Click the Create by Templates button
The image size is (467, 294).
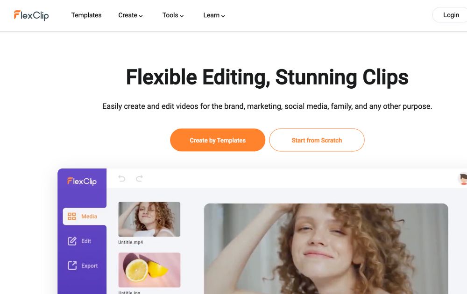(218, 140)
